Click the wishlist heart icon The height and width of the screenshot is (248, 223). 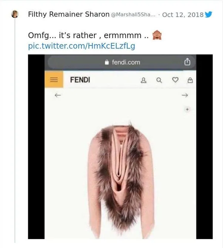pos(175,80)
